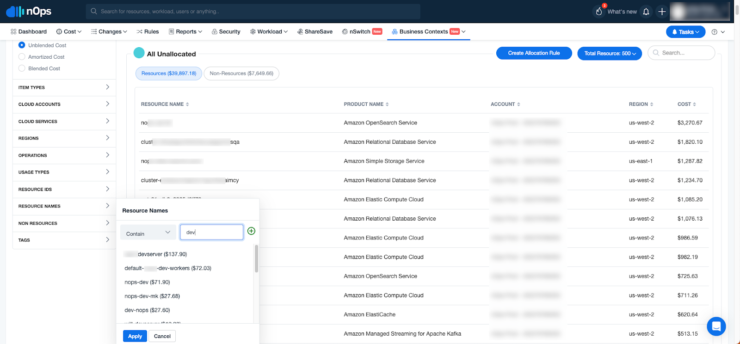The image size is (740, 344).
Task: Click the search magnifier in top bar
Action: pyautogui.click(x=94, y=12)
